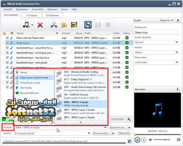Play preview with the play button

tap(137, 140)
